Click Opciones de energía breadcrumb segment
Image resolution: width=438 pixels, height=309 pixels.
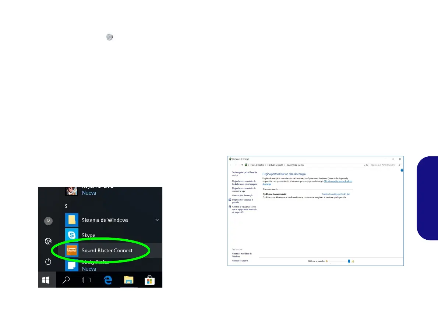[x=295, y=165]
